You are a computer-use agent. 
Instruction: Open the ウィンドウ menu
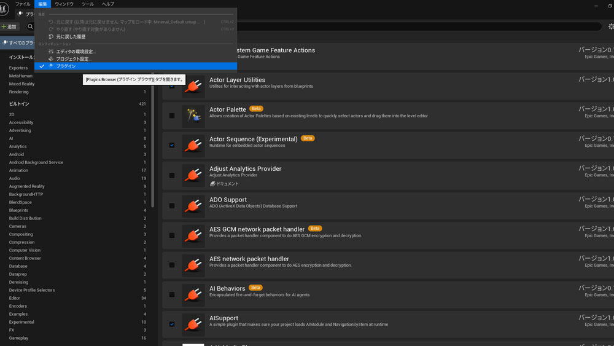pyautogui.click(x=64, y=4)
